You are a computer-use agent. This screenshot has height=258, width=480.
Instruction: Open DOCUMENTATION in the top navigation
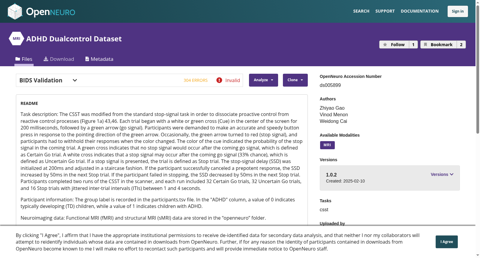420,11
